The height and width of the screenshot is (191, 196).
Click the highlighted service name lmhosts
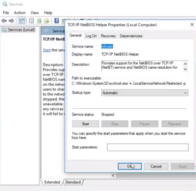tap(107, 46)
